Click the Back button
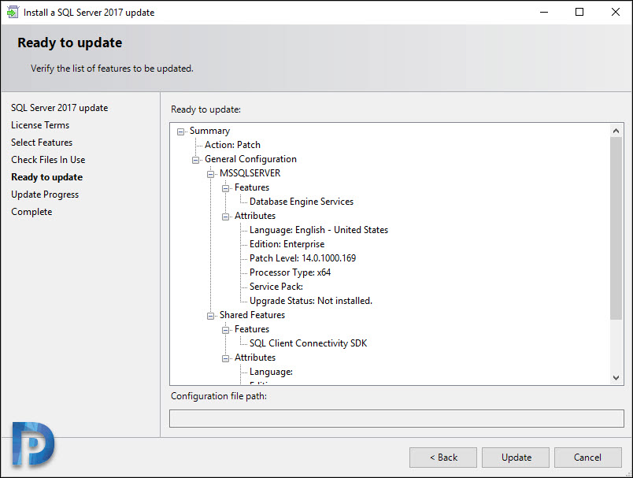633x478 pixels. 443,458
